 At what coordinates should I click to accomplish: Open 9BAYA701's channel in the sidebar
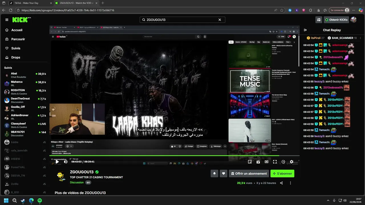tap(25, 134)
